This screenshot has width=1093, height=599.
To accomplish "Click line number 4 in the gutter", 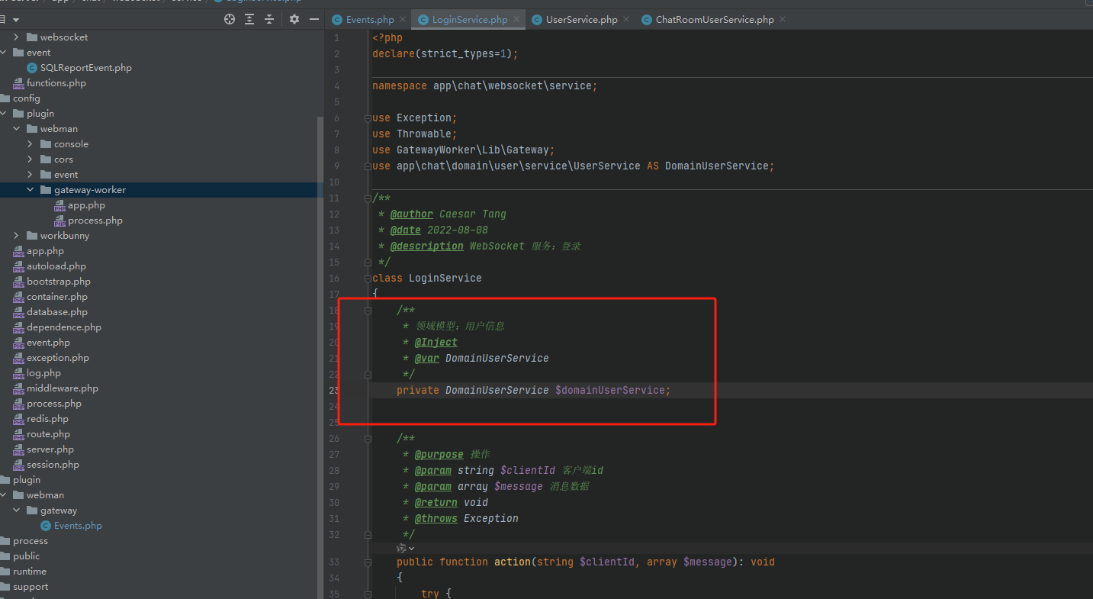I will 336,86.
